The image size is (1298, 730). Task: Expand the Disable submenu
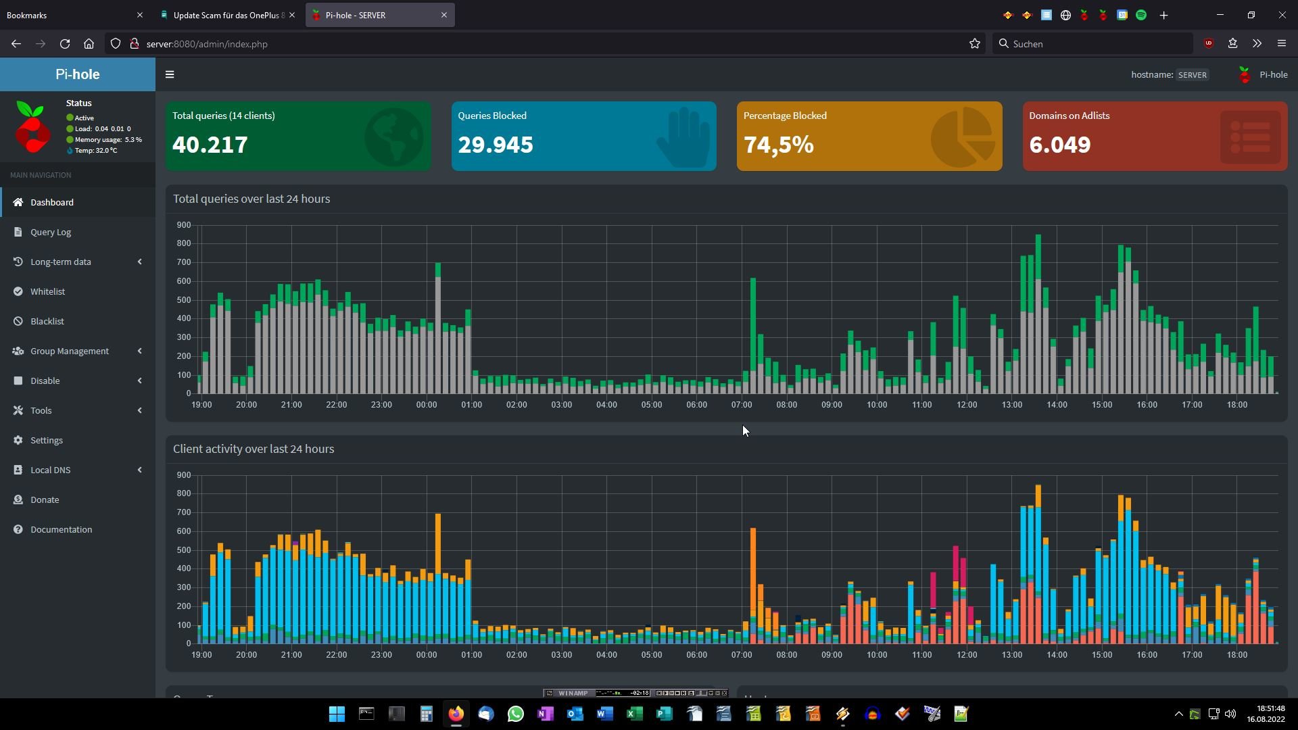tap(78, 381)
